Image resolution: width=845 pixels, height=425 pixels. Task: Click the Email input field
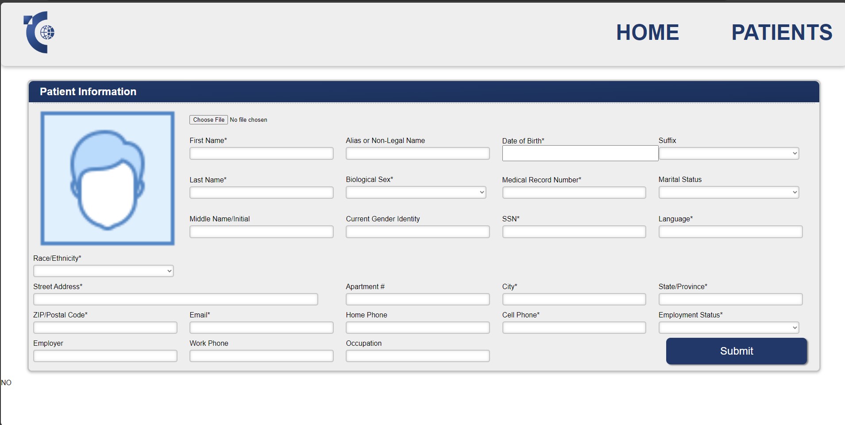pyautogui.click(x=261, y=328)
